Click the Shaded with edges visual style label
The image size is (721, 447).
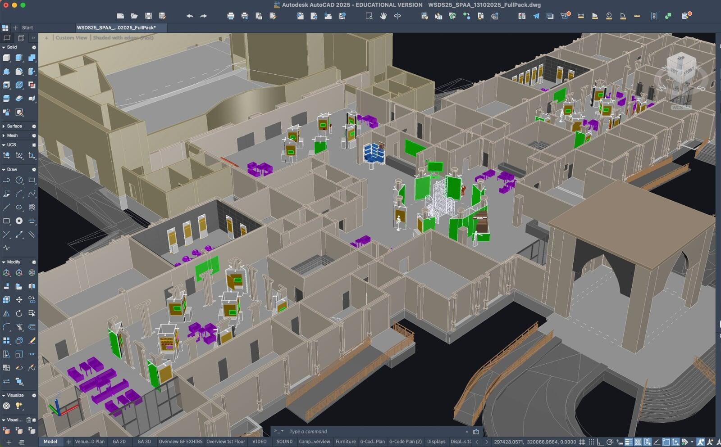point(123,38)
